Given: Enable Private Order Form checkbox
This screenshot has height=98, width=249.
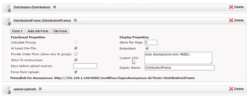Looking at the screenshot, I should pos(76,54).
